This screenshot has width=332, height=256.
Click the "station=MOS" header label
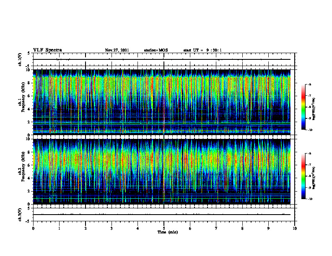point(156,50)
